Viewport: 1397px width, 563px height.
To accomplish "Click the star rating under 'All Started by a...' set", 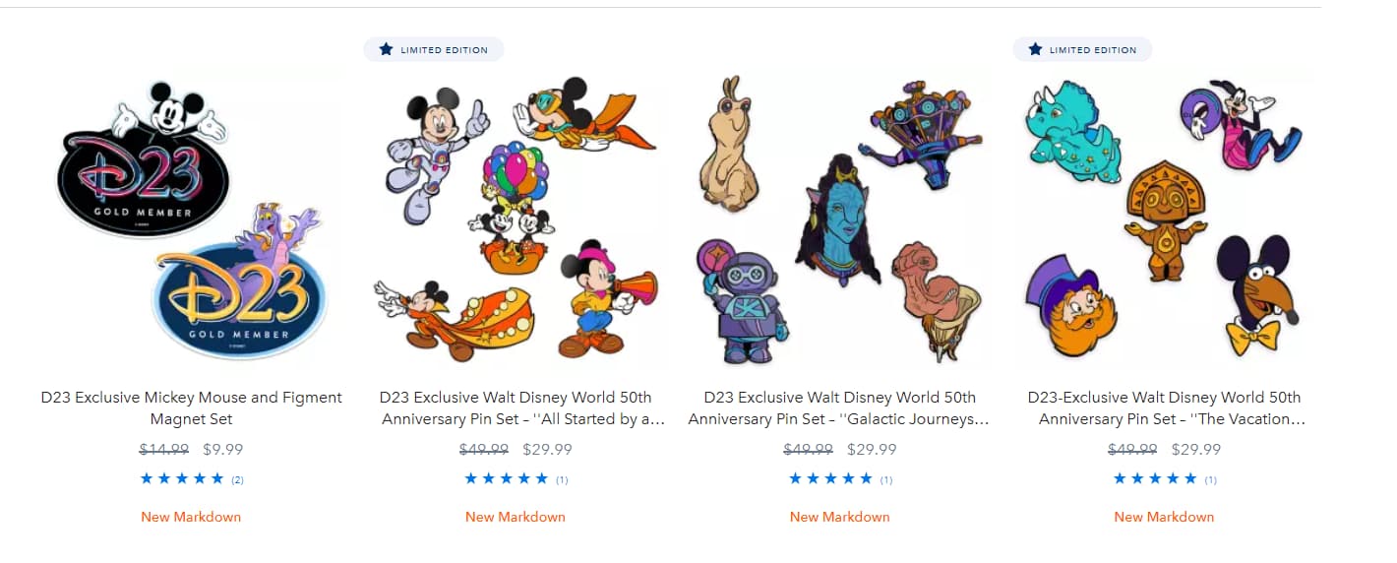I will [507, 479].
